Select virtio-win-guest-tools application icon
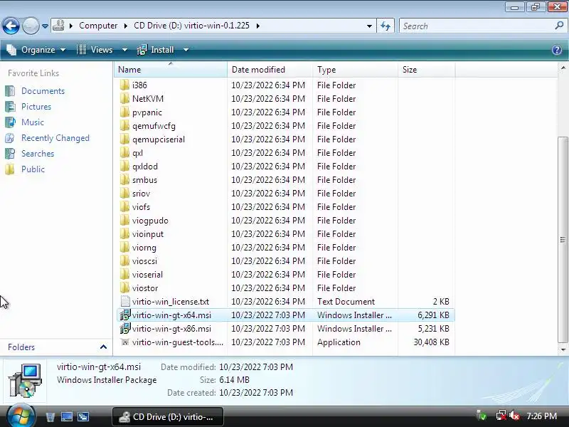This screenshot has width=569, height=427. pyautogui.click(x=125, y=342)
